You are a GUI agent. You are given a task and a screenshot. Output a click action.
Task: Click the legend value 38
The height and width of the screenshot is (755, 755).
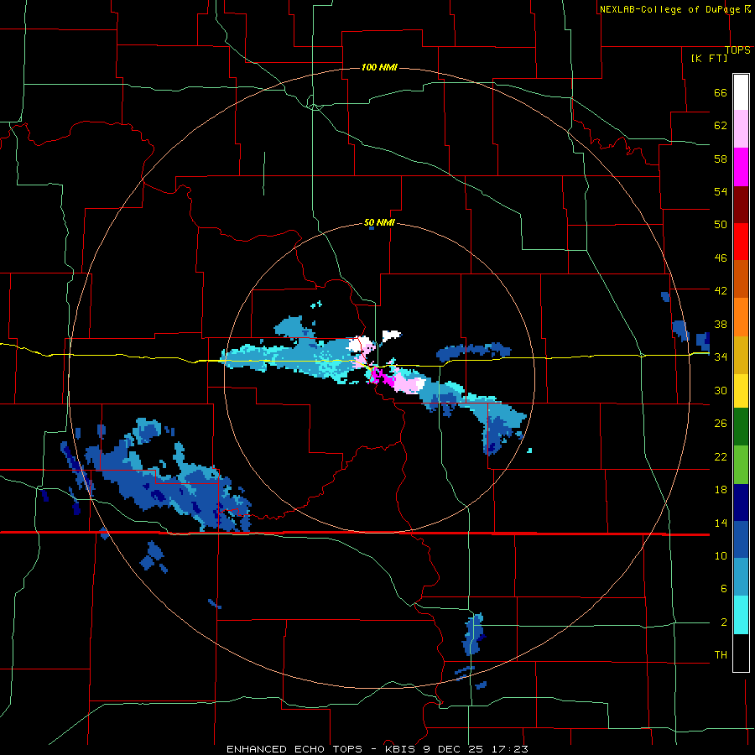[721, 324]
